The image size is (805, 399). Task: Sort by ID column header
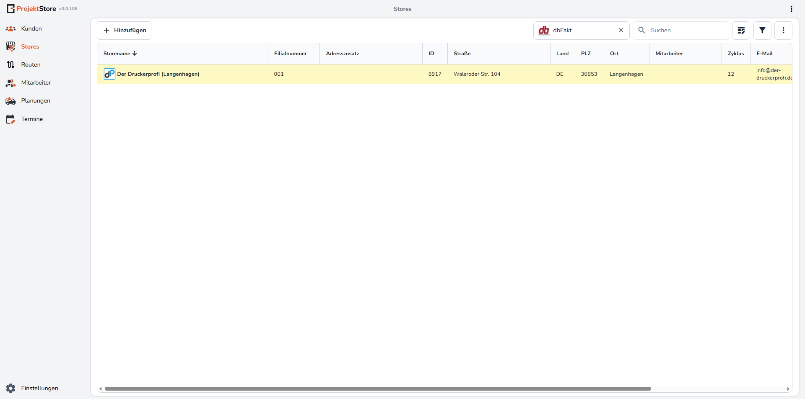click(x=431, y=53)
